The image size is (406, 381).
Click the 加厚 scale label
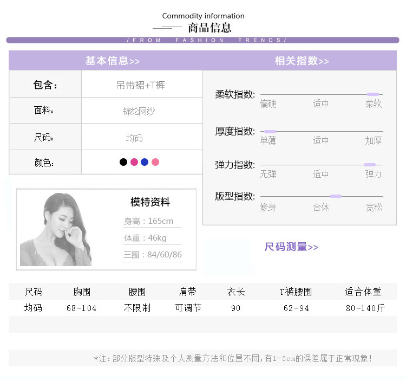pos(374,140)
